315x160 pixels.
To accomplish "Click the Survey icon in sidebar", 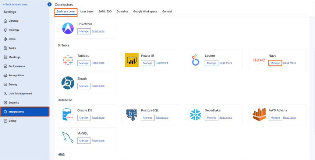I will coord(6,84).
